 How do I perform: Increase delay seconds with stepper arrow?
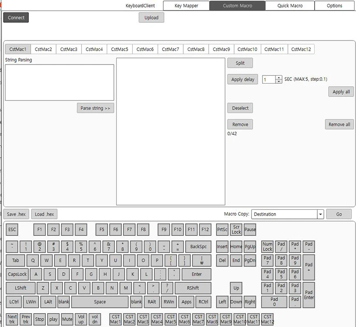(279, 77)
